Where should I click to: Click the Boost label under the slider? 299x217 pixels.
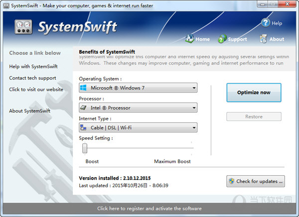[x=92, y=162]
